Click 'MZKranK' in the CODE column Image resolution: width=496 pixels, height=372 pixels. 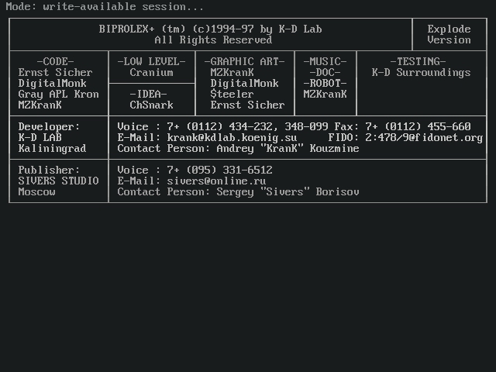tap(40, 105)
